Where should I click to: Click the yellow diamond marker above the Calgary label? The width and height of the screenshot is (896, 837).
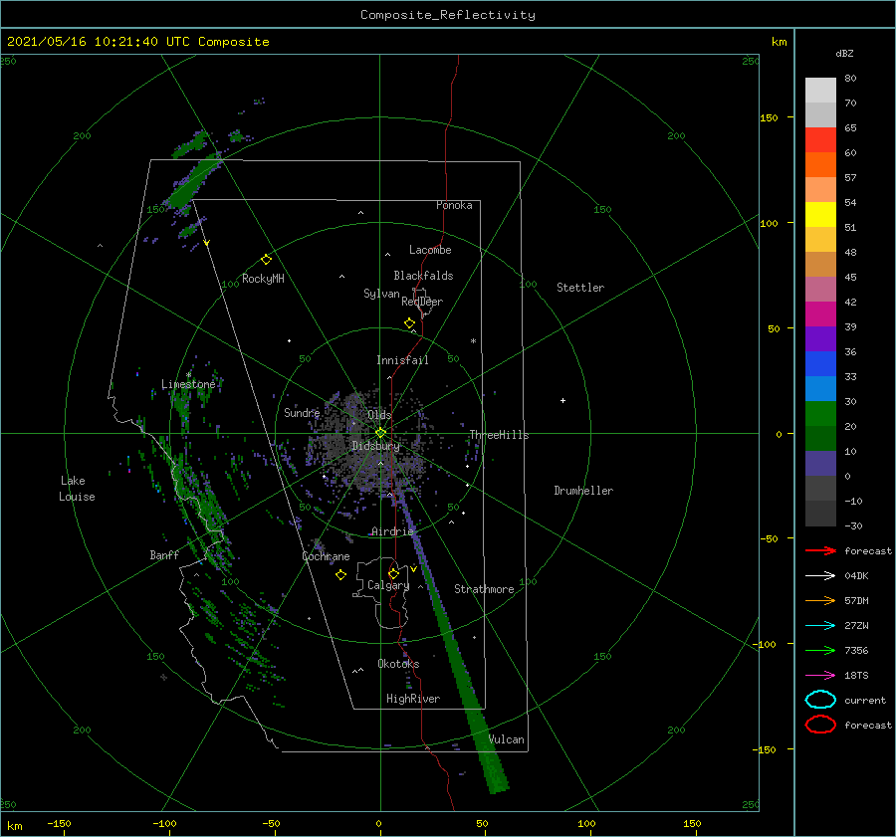click(x=393, y=573)
